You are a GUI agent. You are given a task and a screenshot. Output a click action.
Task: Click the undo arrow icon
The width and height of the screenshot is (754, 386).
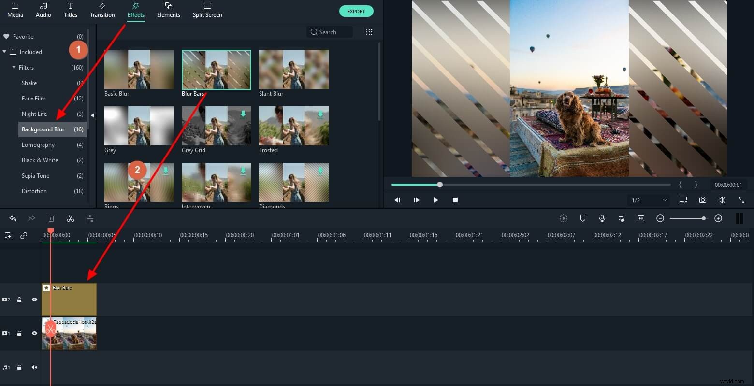13,218
